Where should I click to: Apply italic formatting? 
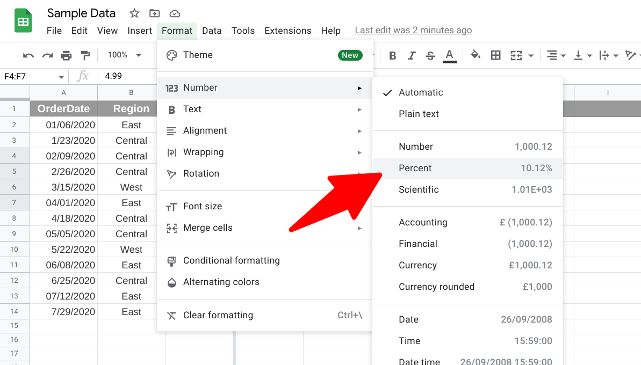pos(411,55)
